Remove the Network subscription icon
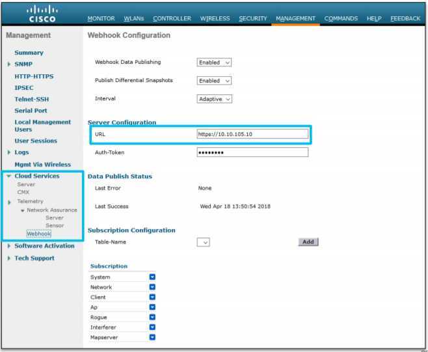Viewport: 428px width, 352px height. [x=153, y=288]
